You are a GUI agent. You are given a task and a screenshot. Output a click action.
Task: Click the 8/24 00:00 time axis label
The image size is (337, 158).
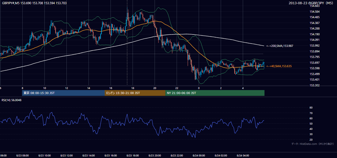[x=199, y=155]
